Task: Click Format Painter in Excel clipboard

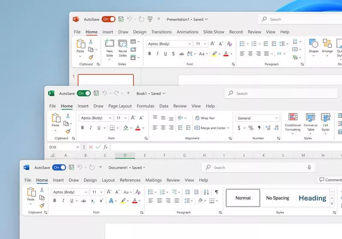Action: pos(68,131)
